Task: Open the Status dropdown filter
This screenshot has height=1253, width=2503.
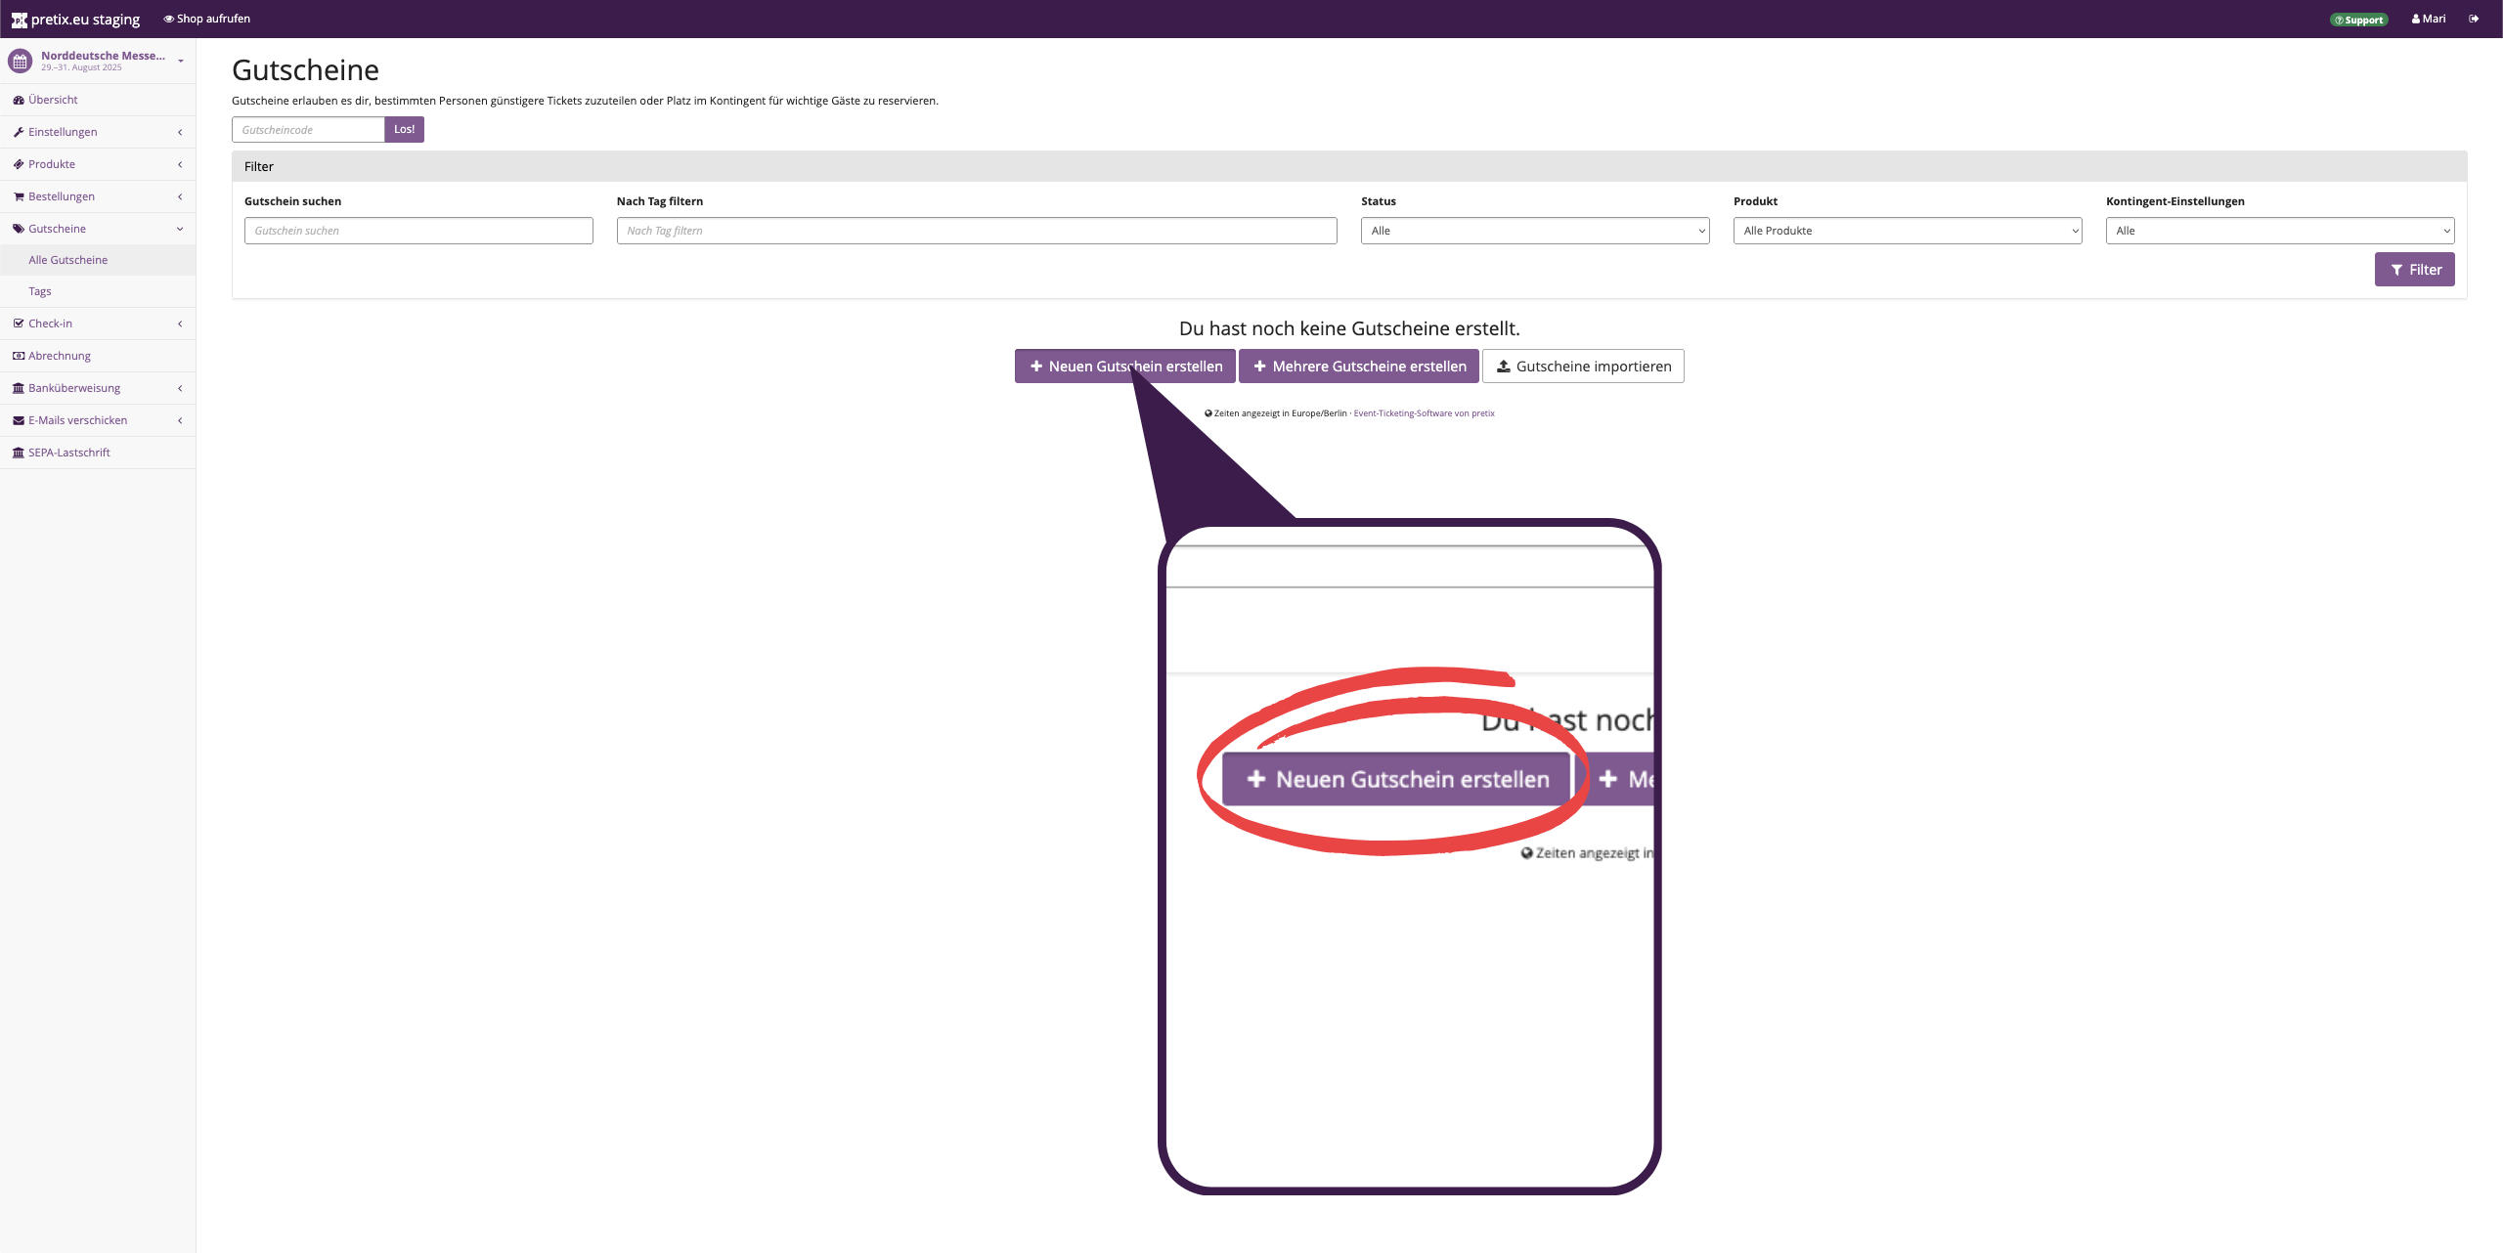Action: [x=1534, y=231]
